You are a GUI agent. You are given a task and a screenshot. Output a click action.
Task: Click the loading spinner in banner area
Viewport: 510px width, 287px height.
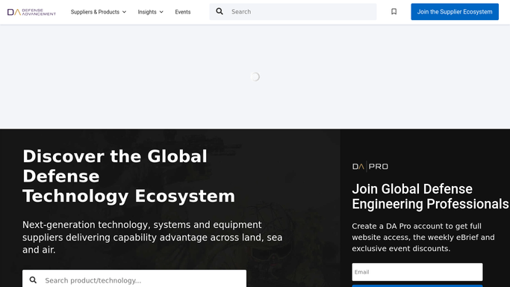[255, 77]
